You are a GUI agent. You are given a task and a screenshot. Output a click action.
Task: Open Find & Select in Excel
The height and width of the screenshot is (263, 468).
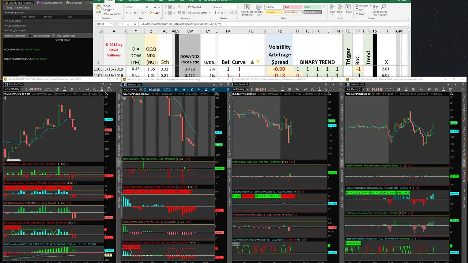[x=383, y=10]
